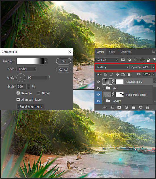The width and height of the screenshot is (156, 179).
Task: Open the Opacity slider dropdown arrow
Action: 153,67
